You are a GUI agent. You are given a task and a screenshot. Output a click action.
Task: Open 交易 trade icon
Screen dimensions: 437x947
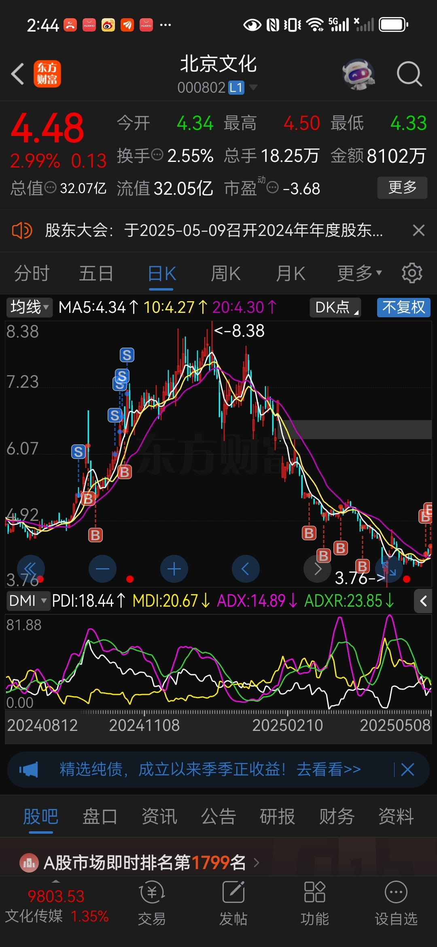point(152,892)
